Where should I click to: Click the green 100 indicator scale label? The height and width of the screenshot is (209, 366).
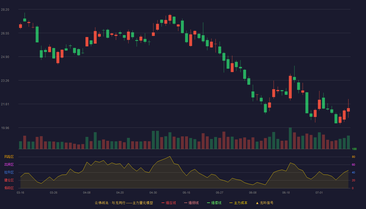(354, 149)
